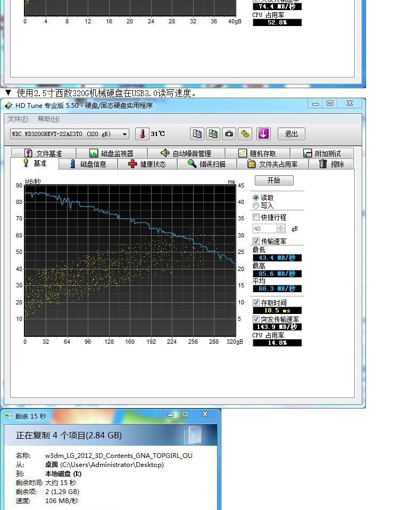Minimize the HD Tune window
399x510 pixels.
coord(315,104)
